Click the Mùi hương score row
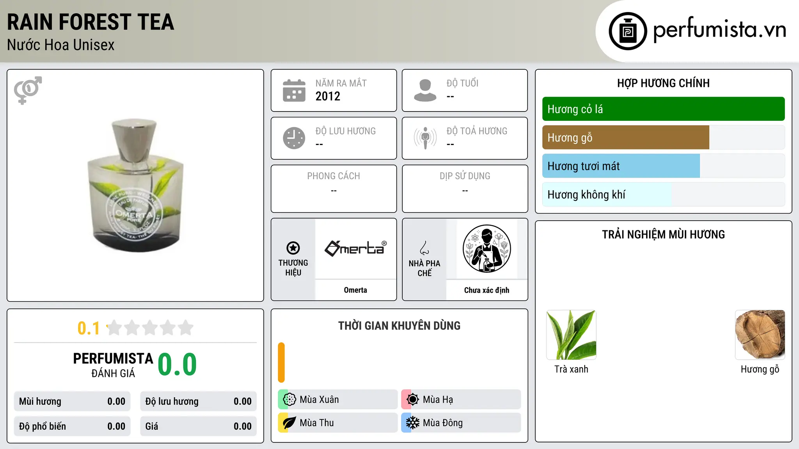This screenshot has width=799, height=449. click(x=72, y=401)
